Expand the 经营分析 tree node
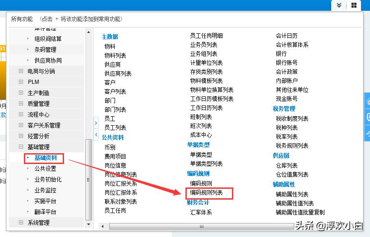 point(21,136)
